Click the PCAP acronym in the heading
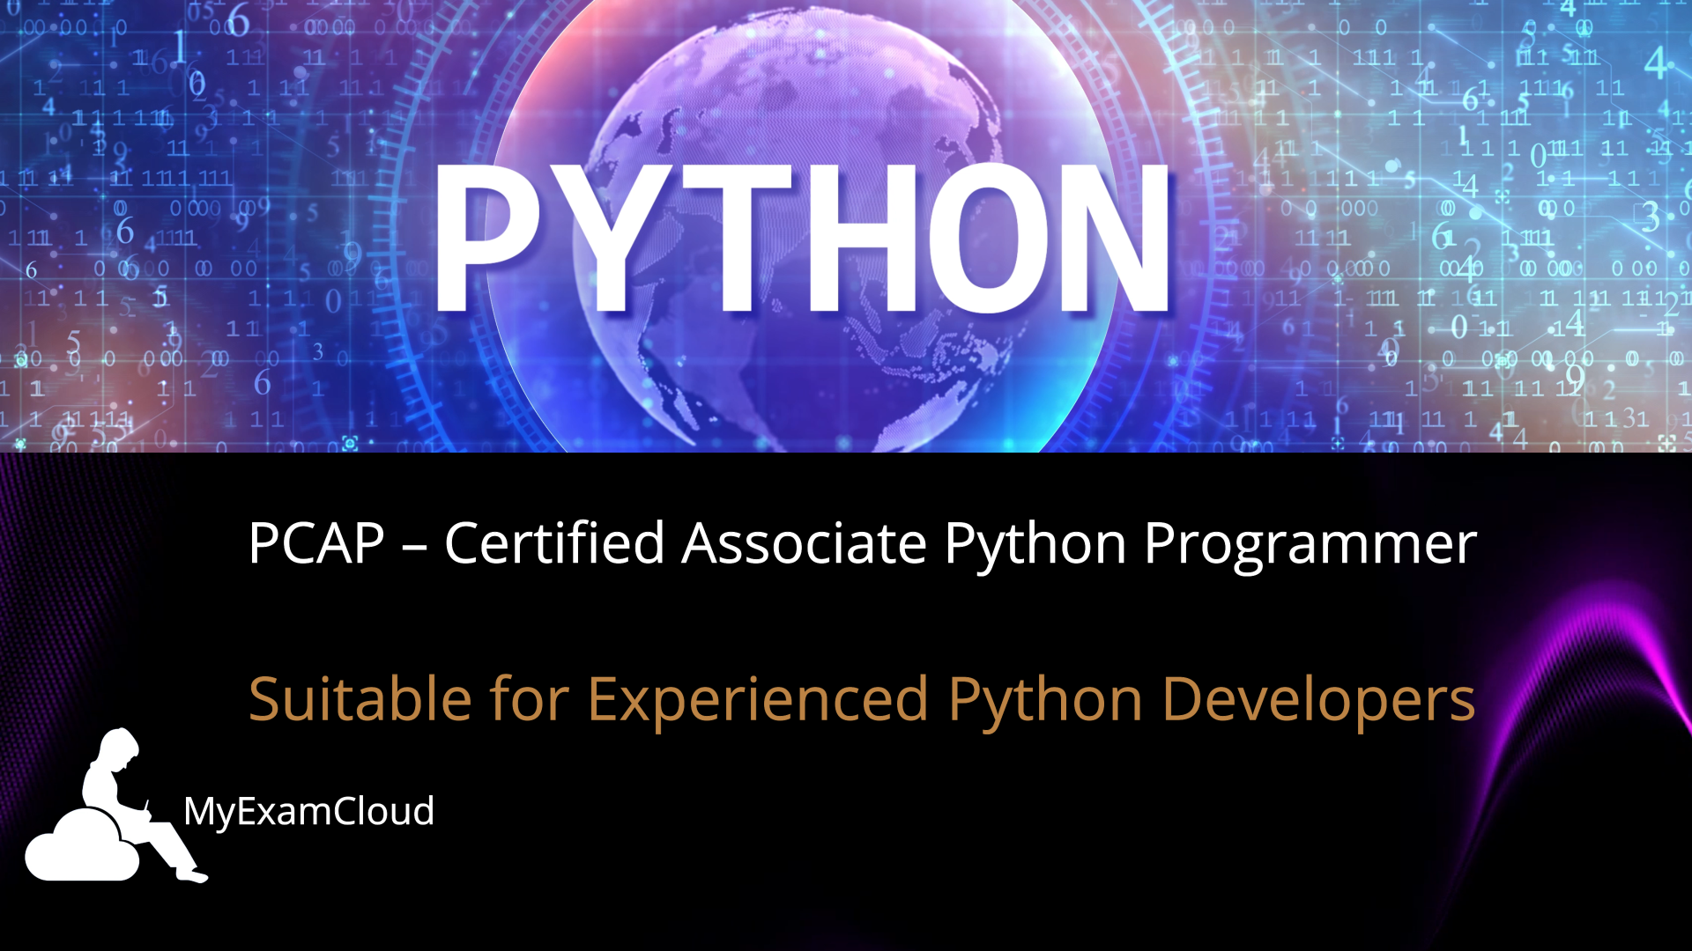Viewport: 1692px width, 951px height. (x=316, y=543)
